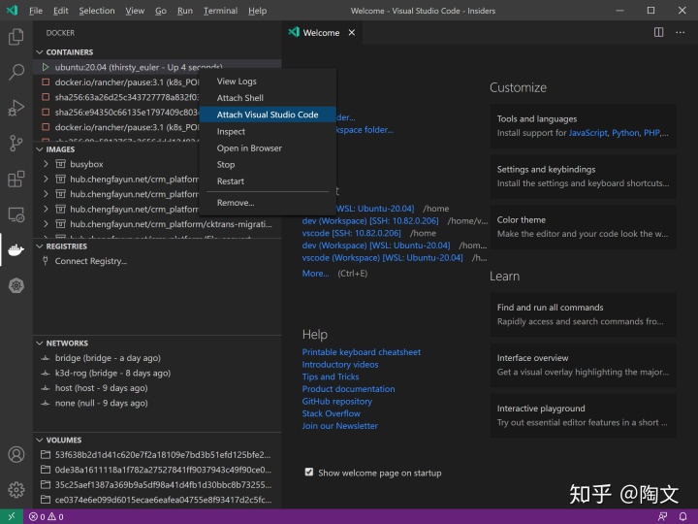Install JavaScript language support link

click(587, 133)
